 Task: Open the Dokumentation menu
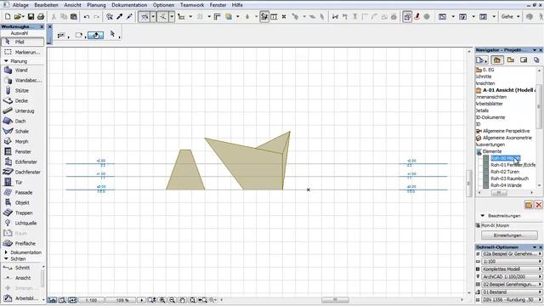129,5
